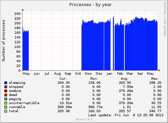The height and width of the screenshot is (123, 168).
Task: Click the 'Sep' x-axis month label
Action: coord(68,74)
